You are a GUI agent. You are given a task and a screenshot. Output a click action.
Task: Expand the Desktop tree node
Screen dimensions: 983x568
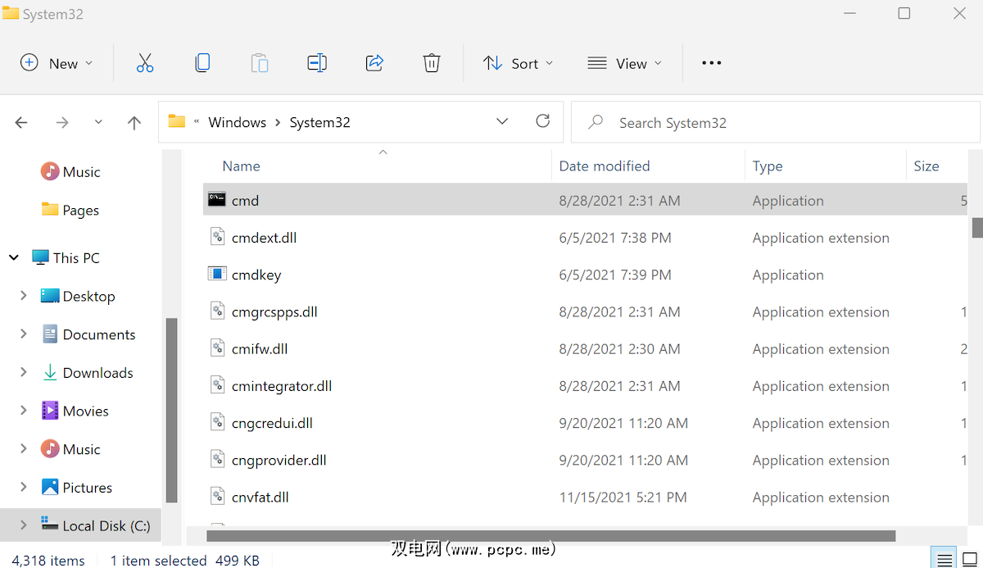(24, 296)
